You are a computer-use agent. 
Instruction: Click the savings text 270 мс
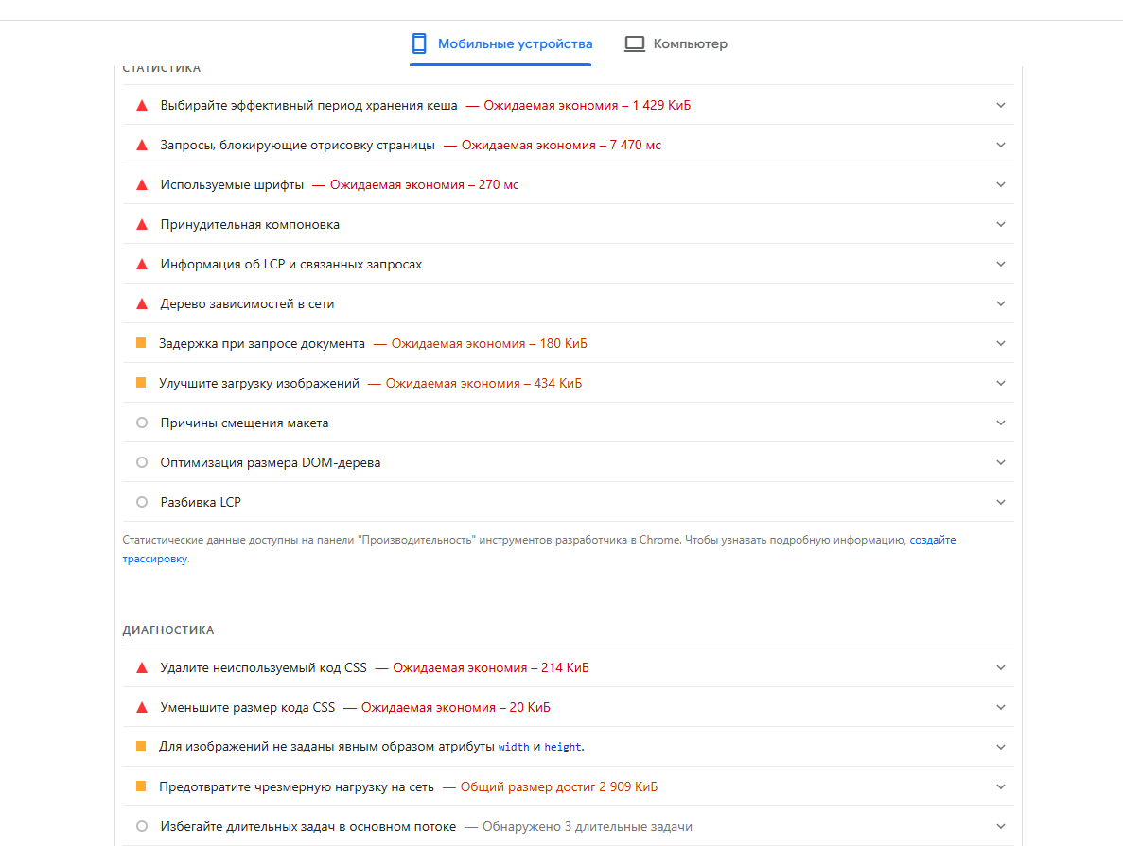[x=499, y=184]
